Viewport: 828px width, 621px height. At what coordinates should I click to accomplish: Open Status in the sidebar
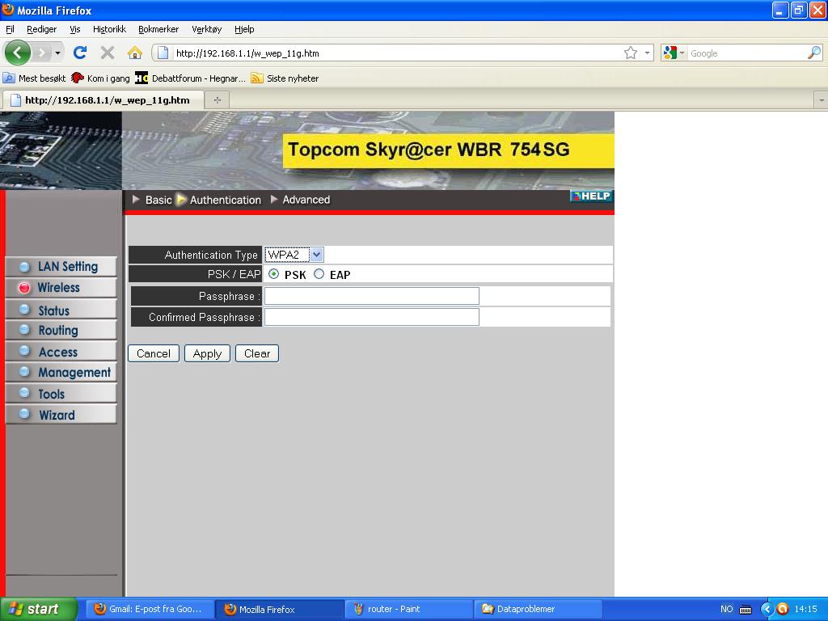pyautogui.click(x=61, y=310)
